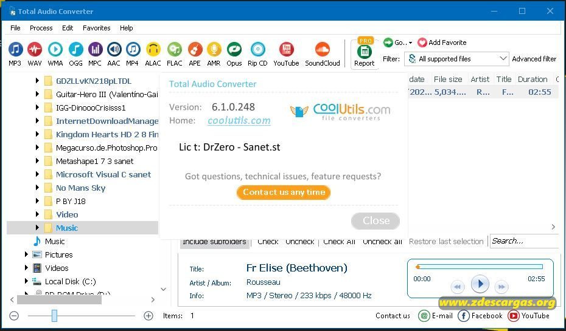Click the FLAC format icon
Screen dimensions: 566x331
175,50
